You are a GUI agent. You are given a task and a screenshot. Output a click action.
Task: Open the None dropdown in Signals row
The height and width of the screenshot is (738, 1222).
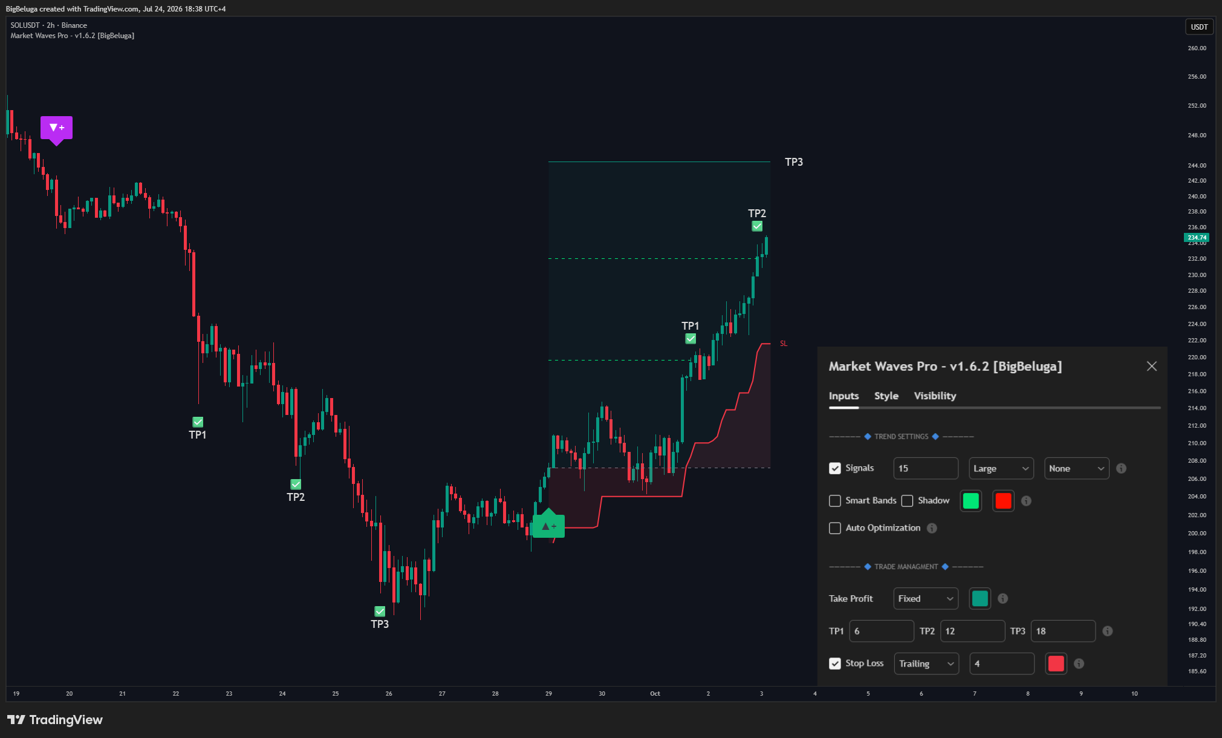1076,468
